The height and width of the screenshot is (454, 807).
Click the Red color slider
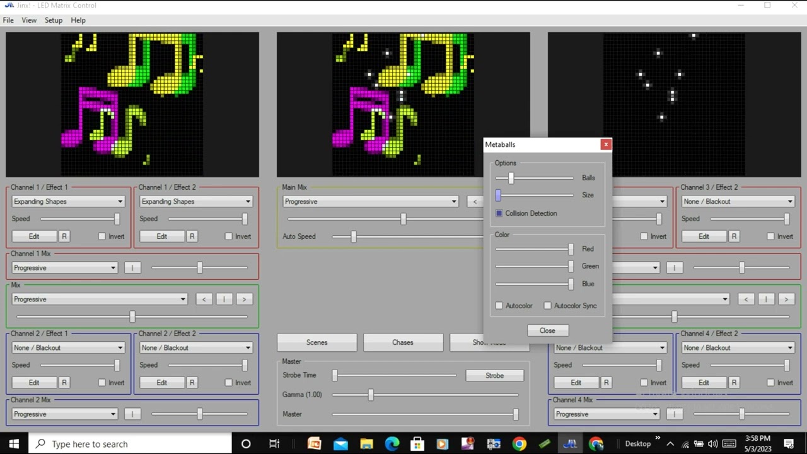[x=535, y=249]
